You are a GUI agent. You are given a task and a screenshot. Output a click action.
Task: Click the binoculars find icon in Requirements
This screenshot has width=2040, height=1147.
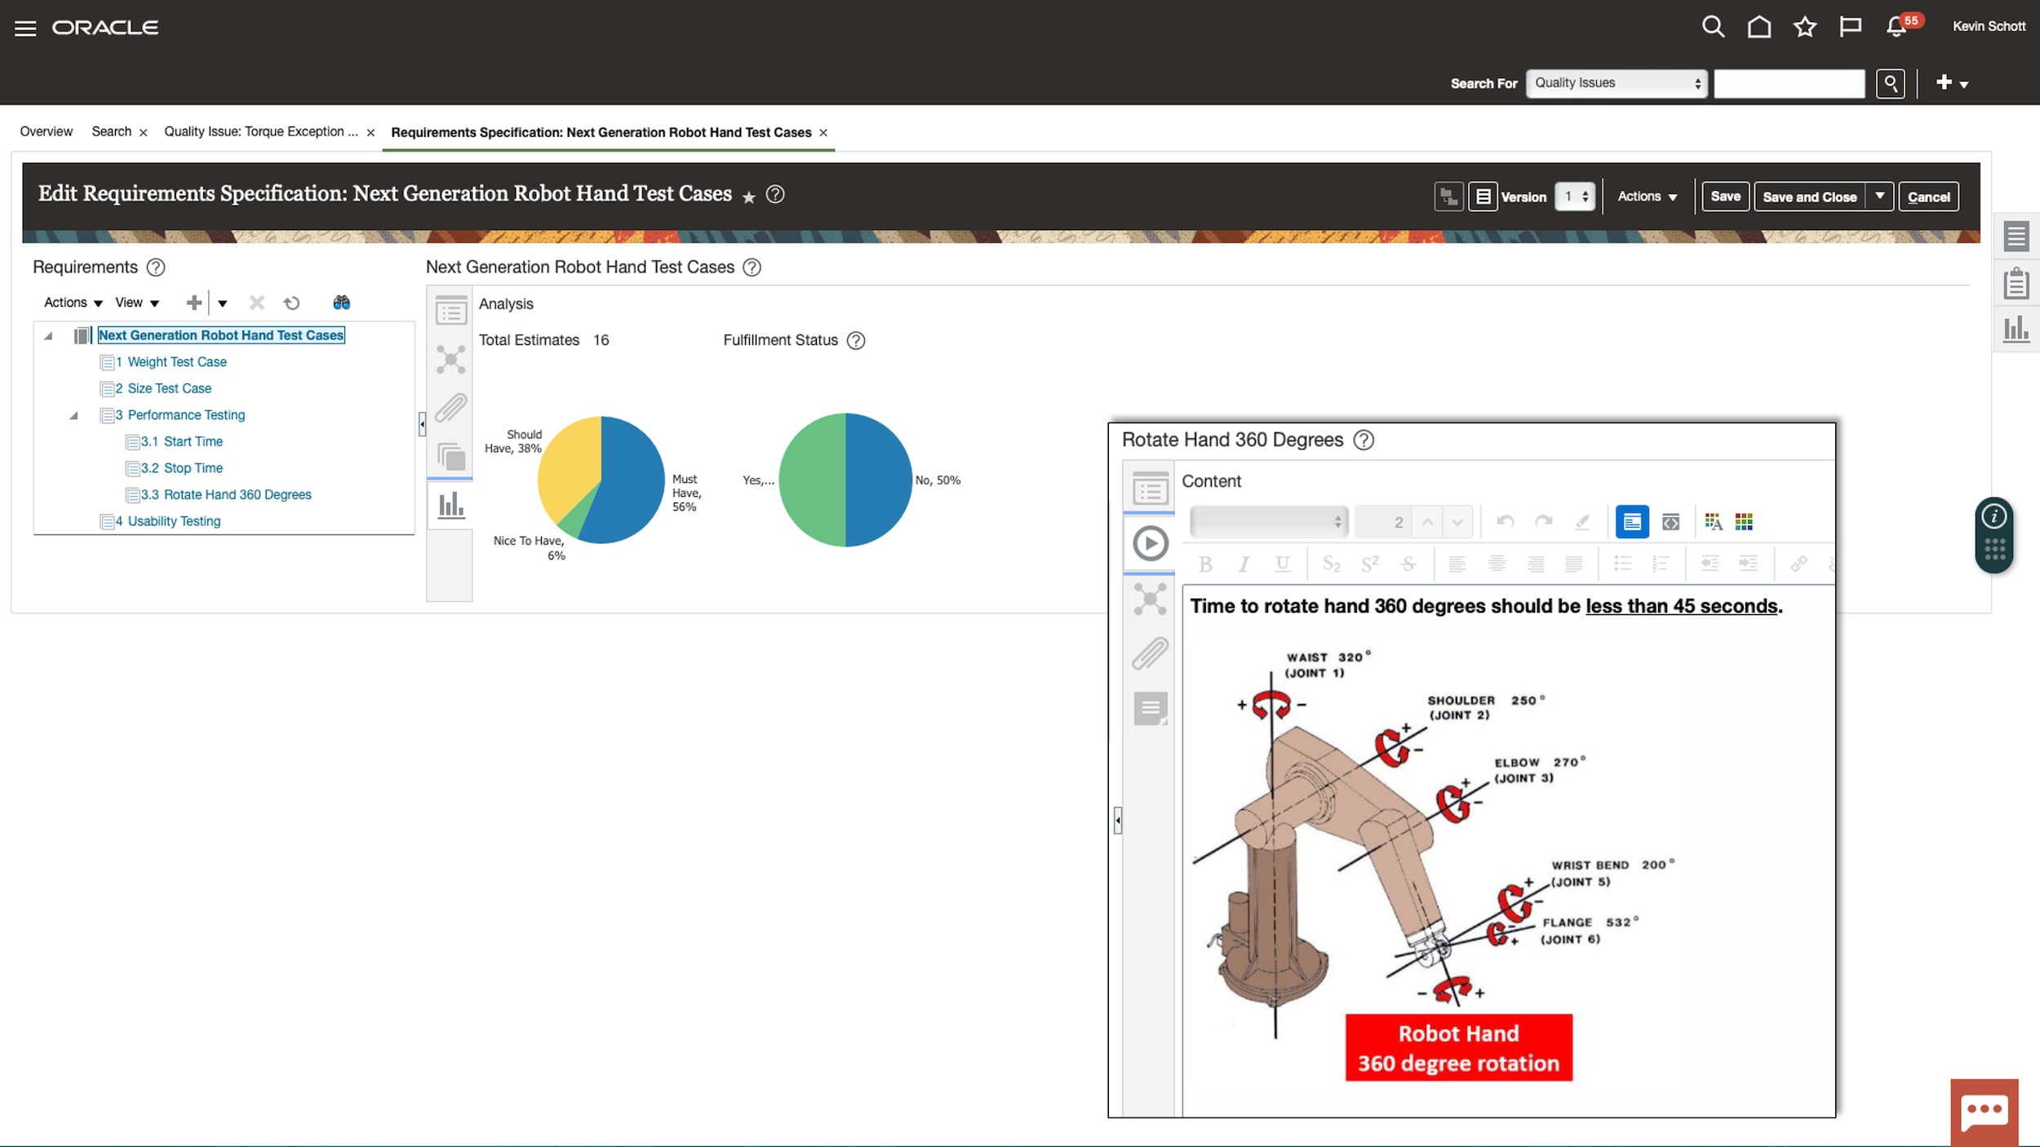341,303
